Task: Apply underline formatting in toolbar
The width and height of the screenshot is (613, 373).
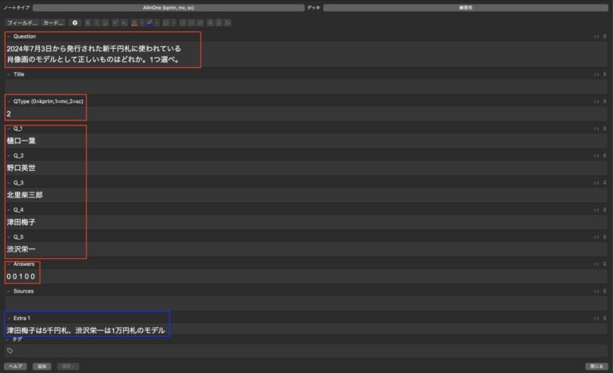Action: [107, 22]
